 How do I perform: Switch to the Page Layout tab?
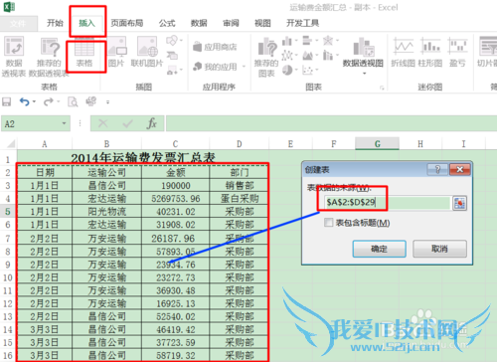tap(127, 23)
